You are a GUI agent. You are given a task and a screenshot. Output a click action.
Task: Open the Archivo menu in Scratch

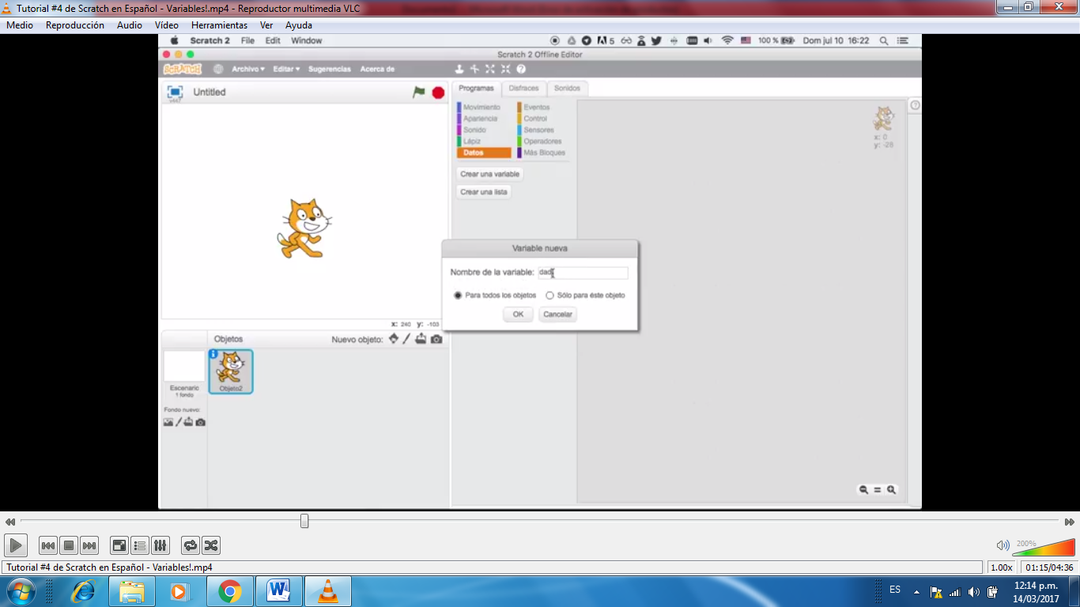[247, 69]
